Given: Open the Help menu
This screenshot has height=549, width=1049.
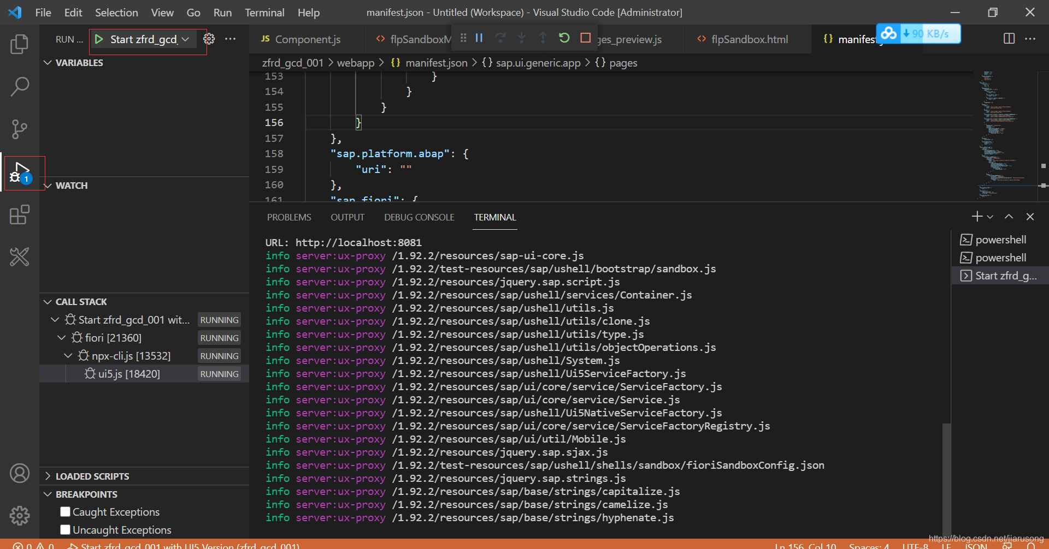Looking at the screenshot, I should 309,13.
